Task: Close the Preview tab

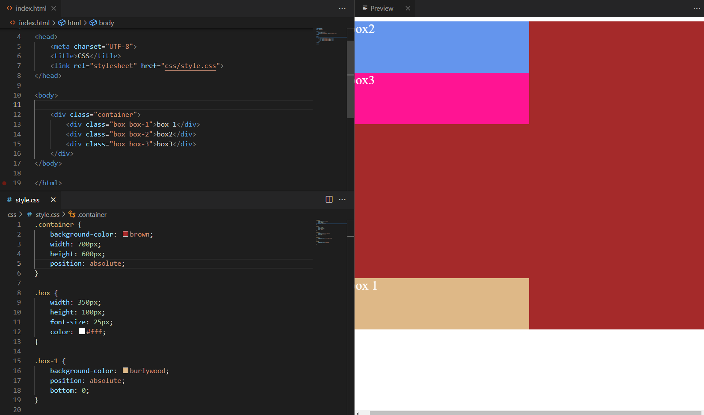Action: tap(408, 9)
